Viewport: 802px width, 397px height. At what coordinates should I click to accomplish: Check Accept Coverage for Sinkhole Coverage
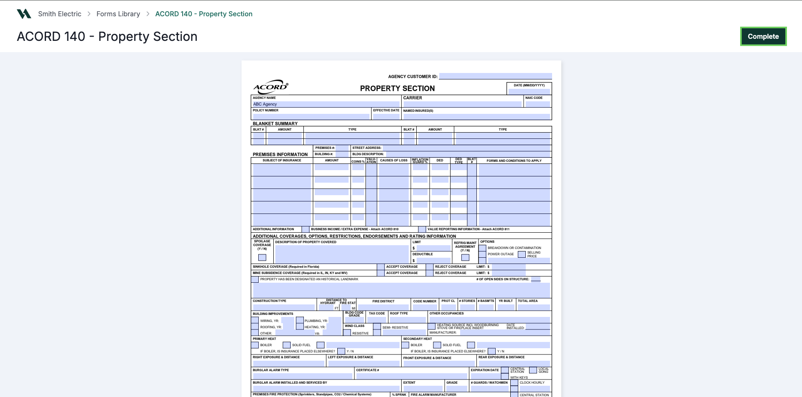tap(381, 267)
